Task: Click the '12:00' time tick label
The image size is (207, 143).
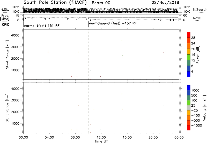Action: pos(101,138)
